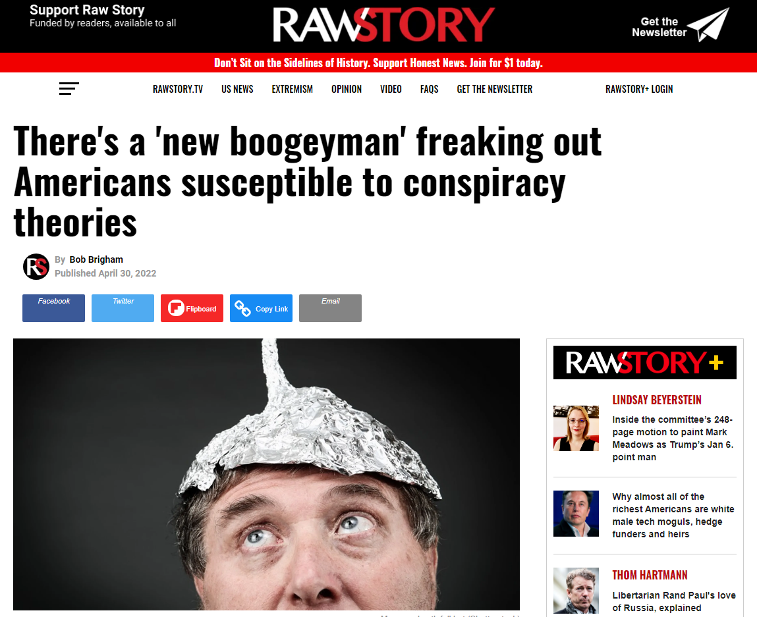Open Thom Hartmann's Rand Paul Russia article
This screenshot has height=617, width=757.
(x=674, y=602)
